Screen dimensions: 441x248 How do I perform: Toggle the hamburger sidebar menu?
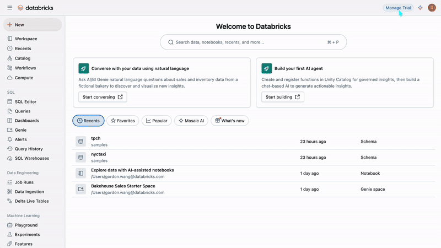(9, 8)
